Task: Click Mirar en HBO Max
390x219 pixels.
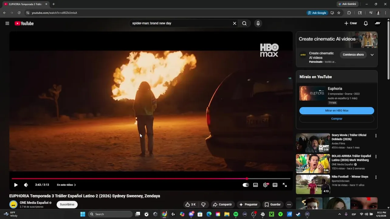Action: (x=337, y=111)
